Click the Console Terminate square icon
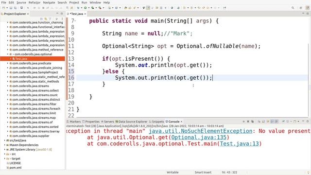Screen dimensions: 311x175 tap(243, 122)
